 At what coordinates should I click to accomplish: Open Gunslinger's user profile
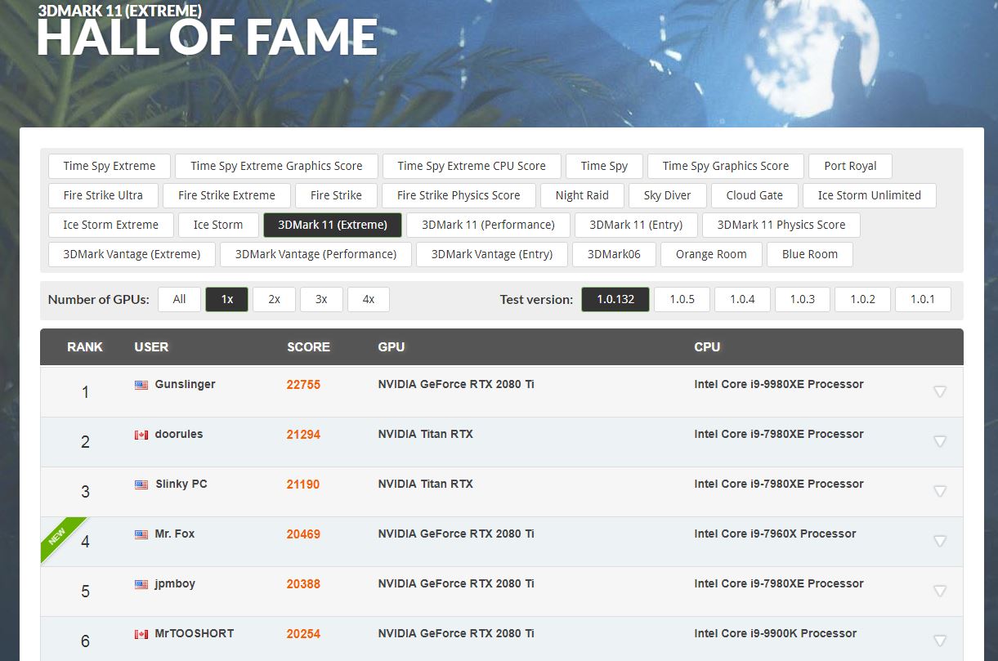[185, 384]
